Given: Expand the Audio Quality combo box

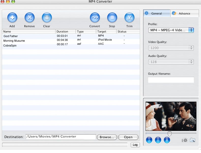Looking at the screenshot, I should tap(191, 62).
